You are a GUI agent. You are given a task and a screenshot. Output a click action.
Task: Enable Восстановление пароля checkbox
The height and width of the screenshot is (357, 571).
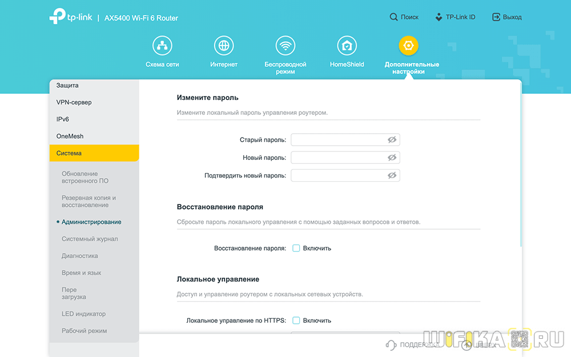click(296, 248)
